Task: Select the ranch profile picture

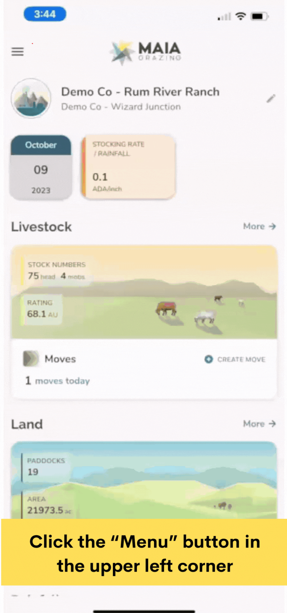Action: [x=31, y=99]
